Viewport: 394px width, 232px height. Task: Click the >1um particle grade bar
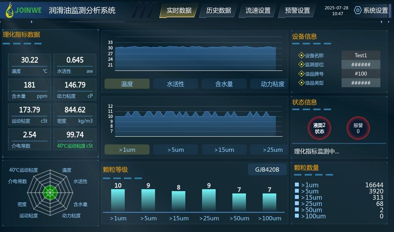click(x=118, y=200)
